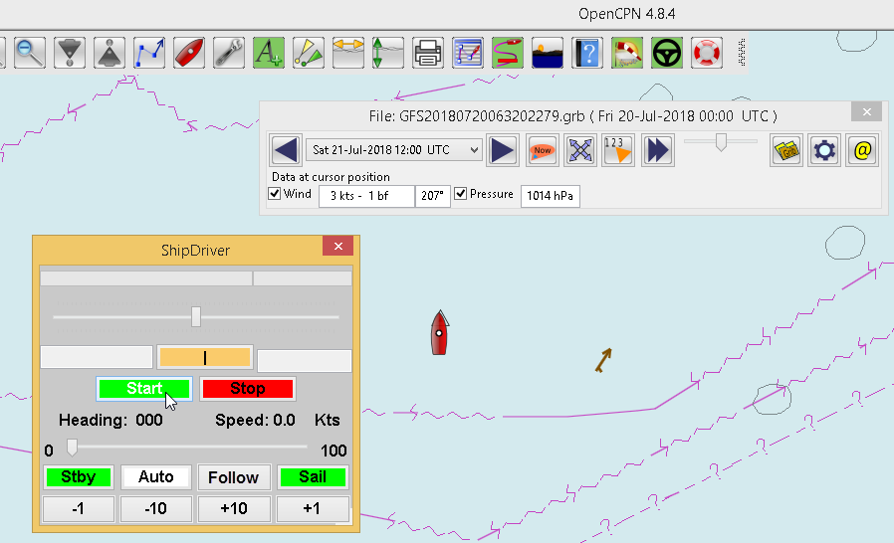Click the red boat auto-follow icon
Viewport: 894px width, 543px height.
pos(189,52)
